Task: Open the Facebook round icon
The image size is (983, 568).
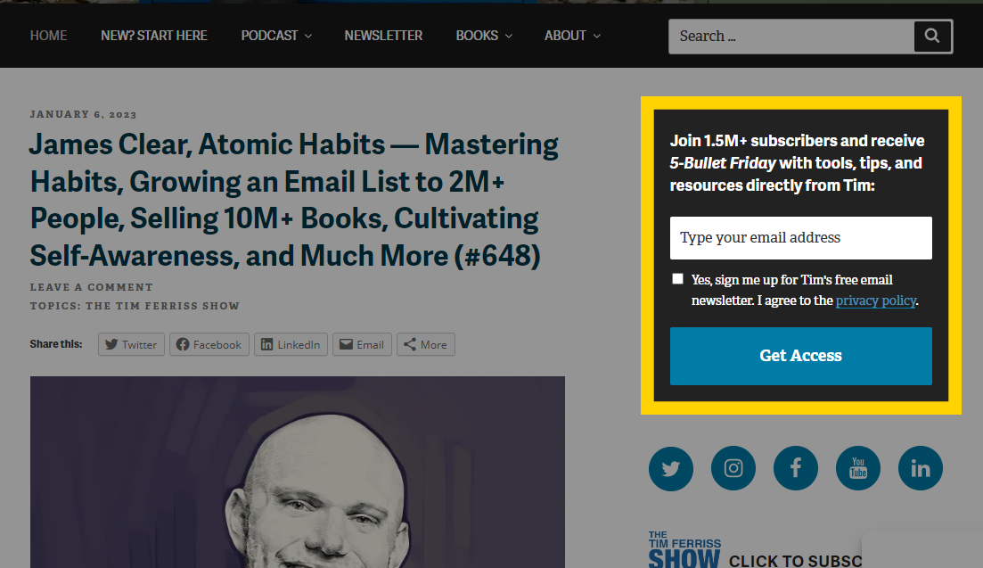Action: click(x=796, y=468)
